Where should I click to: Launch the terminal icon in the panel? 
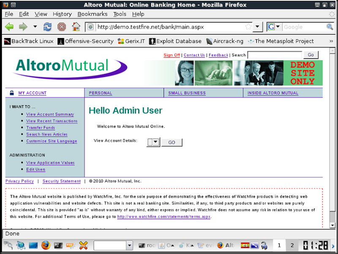pos(58,246)
